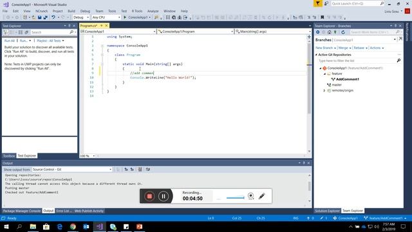
Task: Start debugging ConsoleApp1 with the play button
Action: (x=125, y=17)
